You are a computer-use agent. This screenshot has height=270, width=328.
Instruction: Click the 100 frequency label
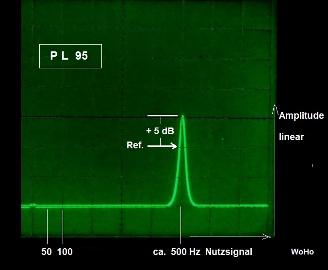pos(65,252)
